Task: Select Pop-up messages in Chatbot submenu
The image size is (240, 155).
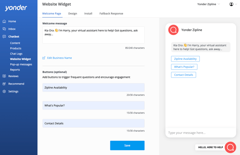Action: click(x=21, y=64)
